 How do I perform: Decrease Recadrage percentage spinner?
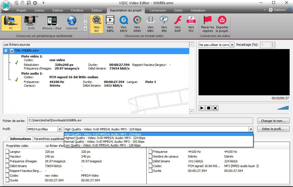pyautogui.click(x=273, y=46)
